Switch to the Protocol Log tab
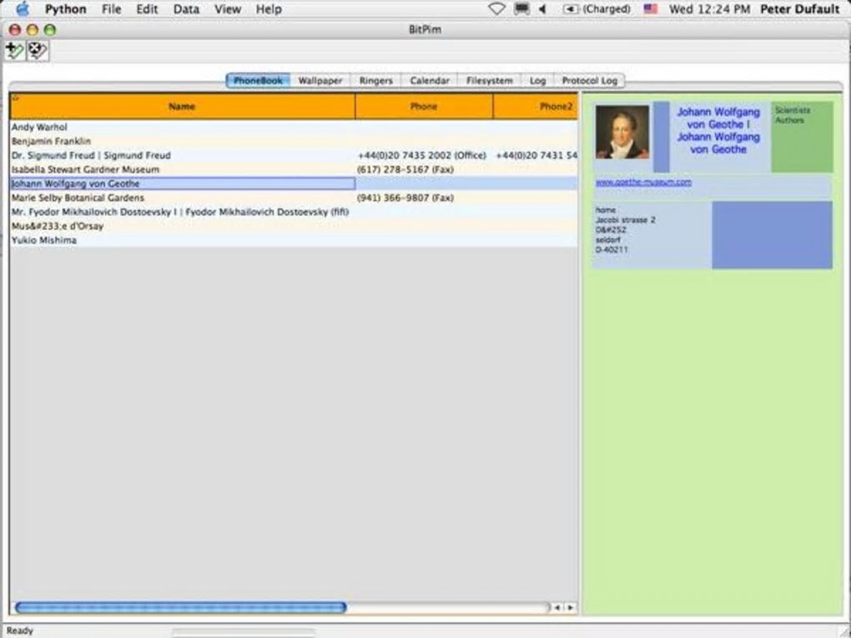The width and height of the screenshot is (851, 638). point(589,80)
